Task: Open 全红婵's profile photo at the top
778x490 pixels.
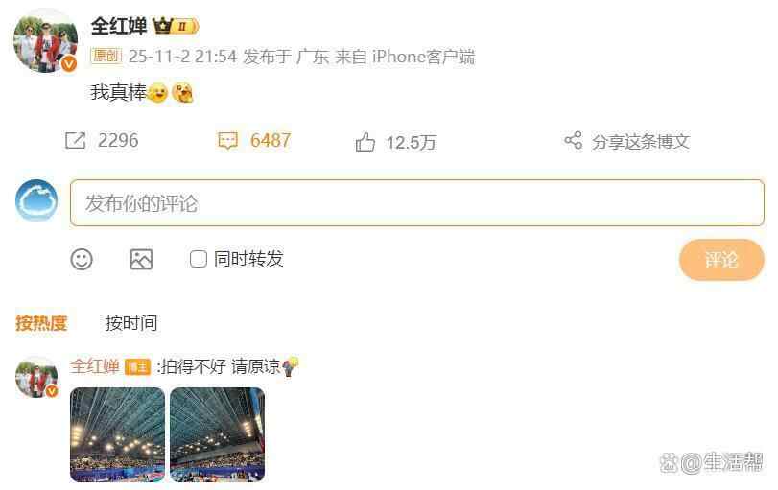Action: pyautogui.click(x=45, y=41)
